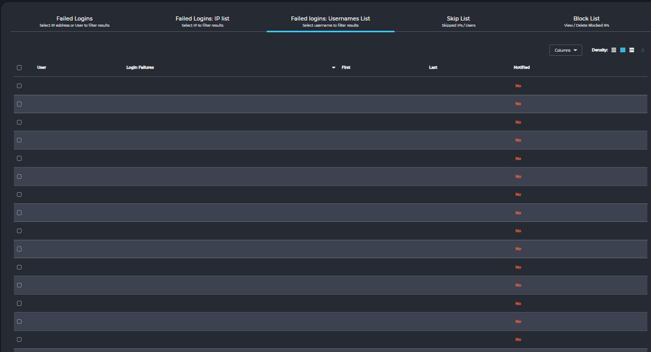651x352 pixels.
Task: Select medium density icon highlighted blue
Action: [623, 50]
